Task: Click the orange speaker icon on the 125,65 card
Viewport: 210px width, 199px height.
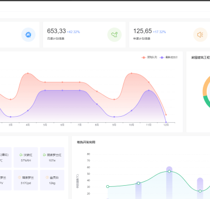Action: point(200,35)
